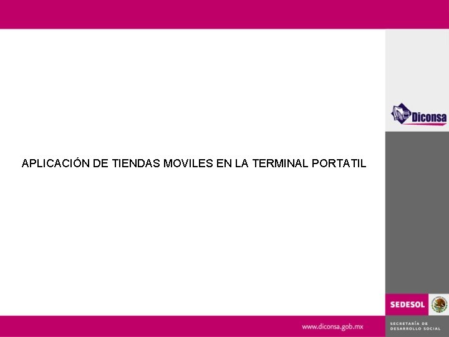The image size is (449, 337).
Task: Click the Diconsa logo
Action: [x=418, y=114]
